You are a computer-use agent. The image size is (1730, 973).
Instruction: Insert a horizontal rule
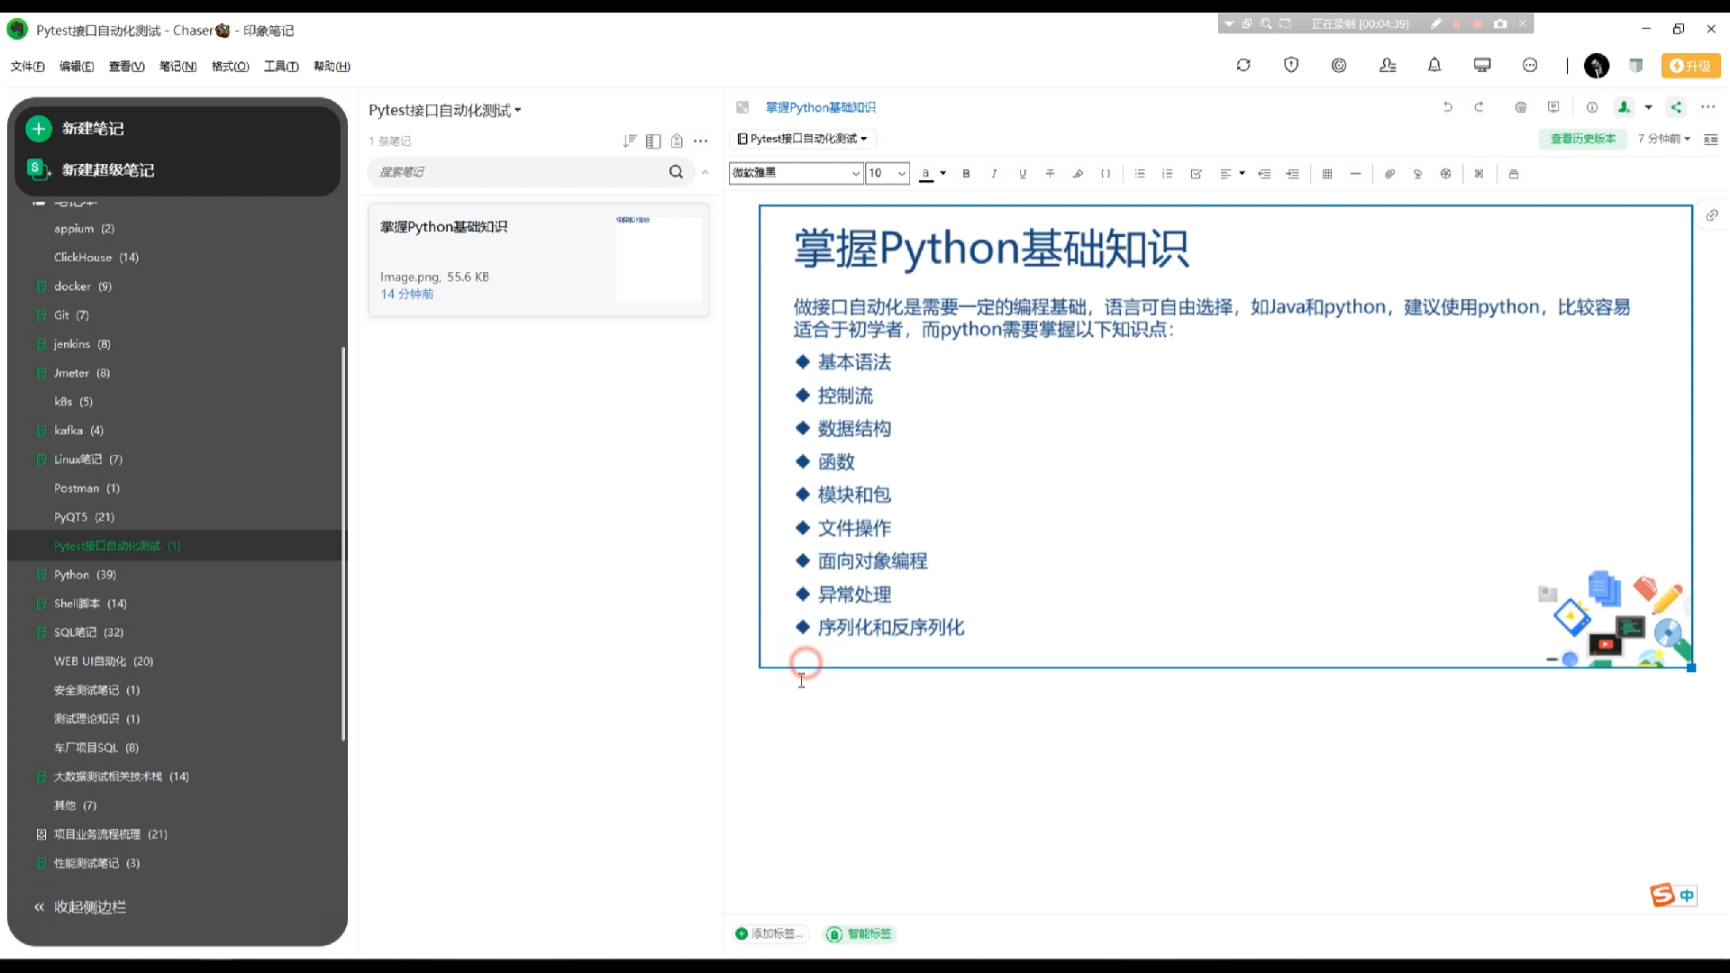click(1355, 174)
